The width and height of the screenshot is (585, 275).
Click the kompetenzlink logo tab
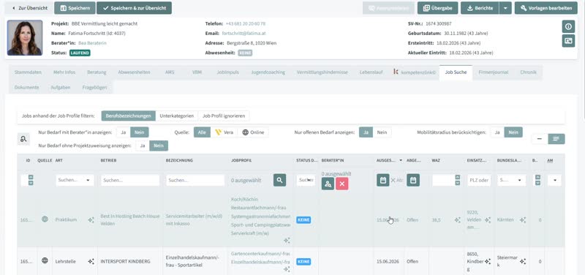(x=414, y=72)
